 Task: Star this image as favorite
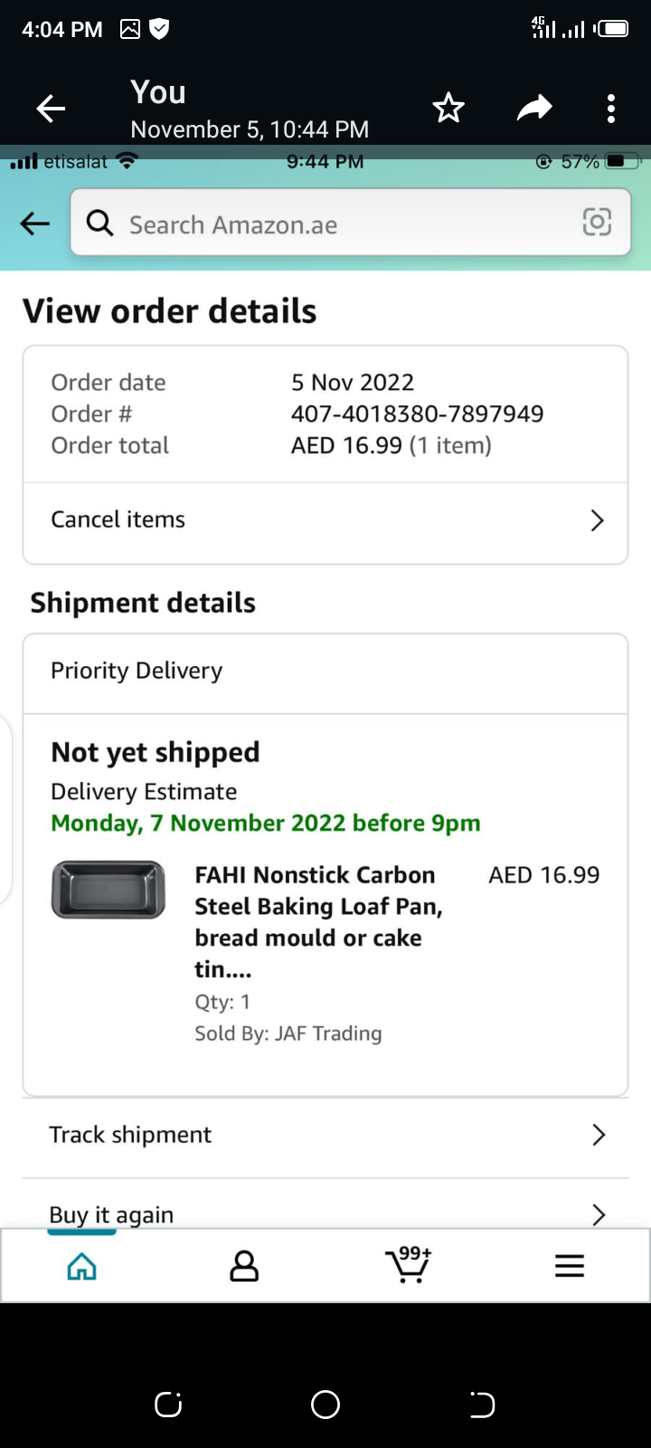[448, 109]
